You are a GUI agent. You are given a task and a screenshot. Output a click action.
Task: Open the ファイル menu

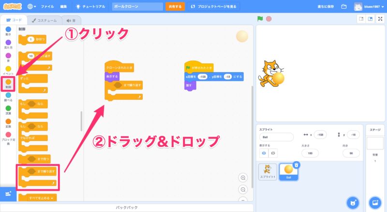[x=47, y=7]
